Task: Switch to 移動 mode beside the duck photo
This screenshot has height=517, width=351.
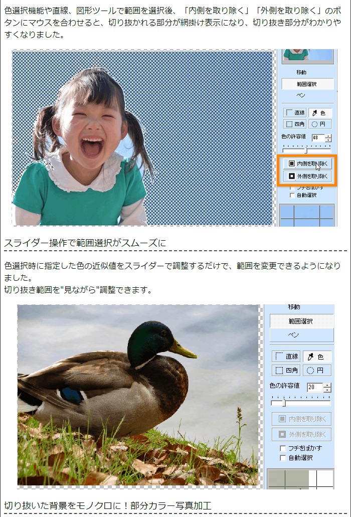Action: point(294,307)
